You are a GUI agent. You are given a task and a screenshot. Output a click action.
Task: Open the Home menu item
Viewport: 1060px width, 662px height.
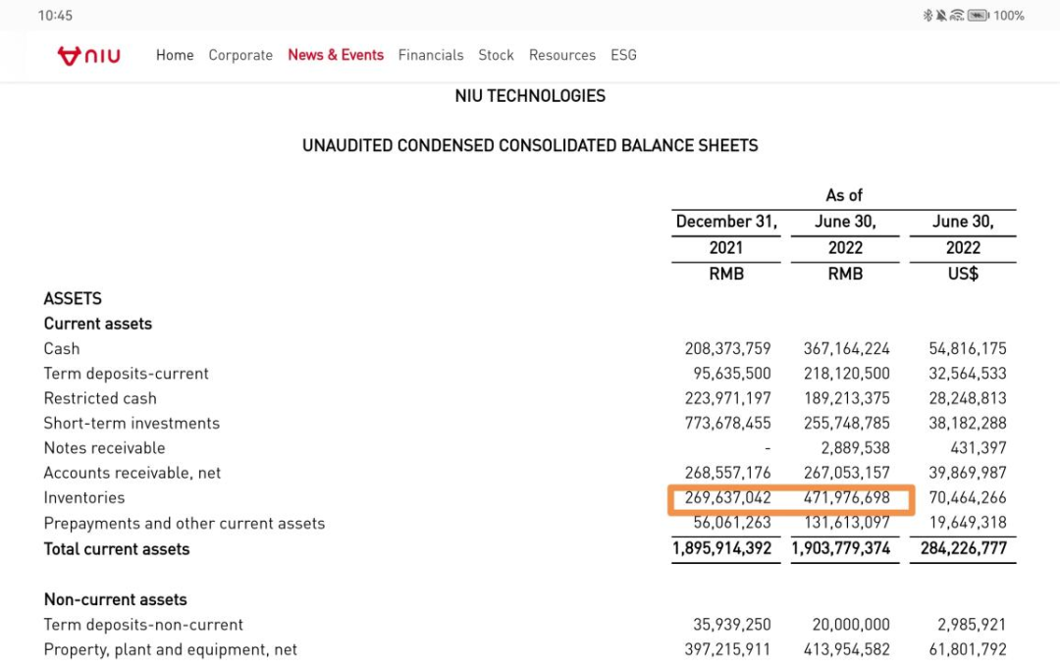175,56
